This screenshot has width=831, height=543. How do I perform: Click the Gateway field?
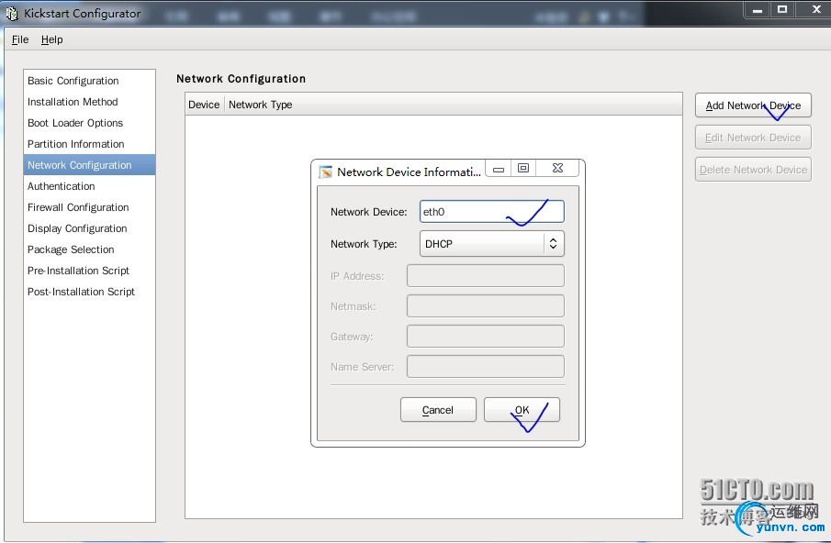[486, 336]
